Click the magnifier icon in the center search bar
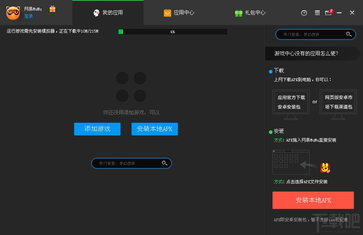The image size is (363, 235). pyautogui.click(x=165, y=163)
